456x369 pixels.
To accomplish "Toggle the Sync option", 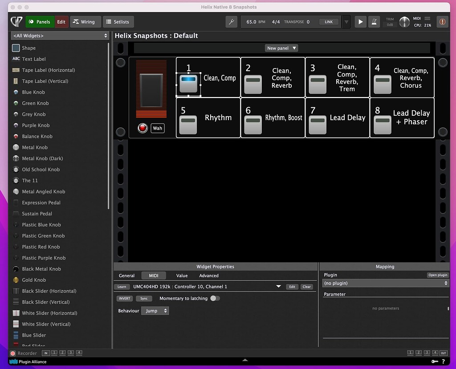I will click(144, 298).
